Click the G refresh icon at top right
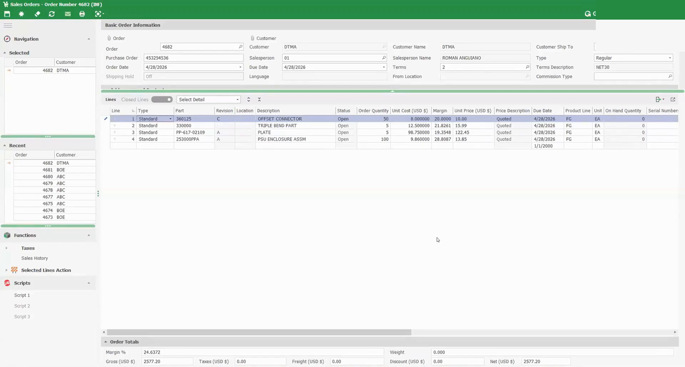This screenshot has width=685, height=367. point(588,14)
